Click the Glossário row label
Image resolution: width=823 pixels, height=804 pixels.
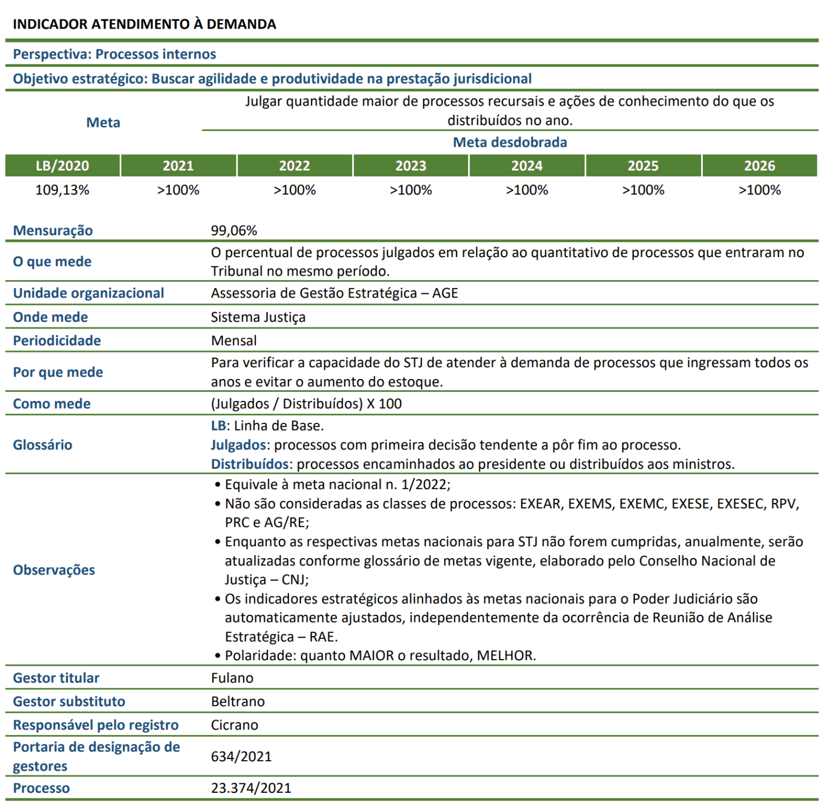point(43,445)
